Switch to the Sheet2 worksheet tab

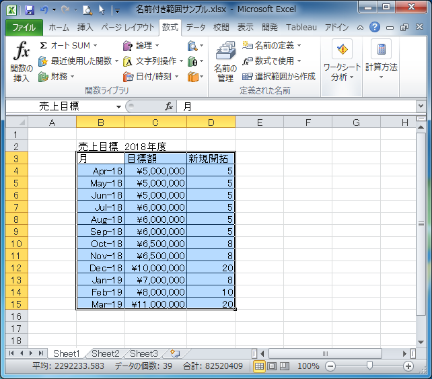pos(106,353)
